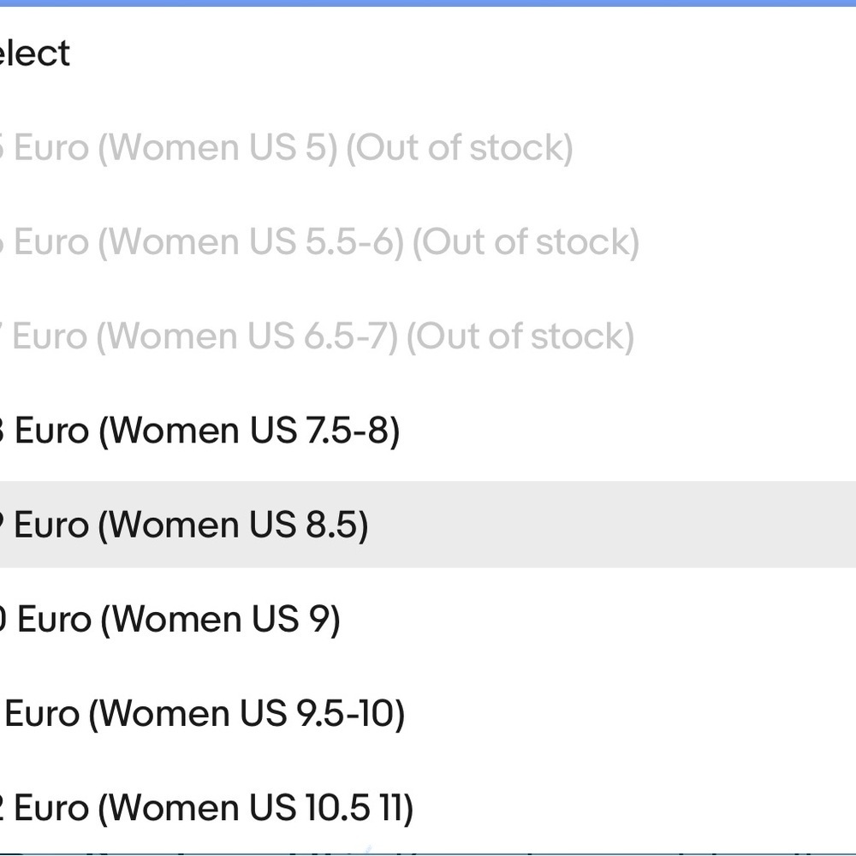Click 'Out of stock' text beside US 5.5-6

pos(526,242)
